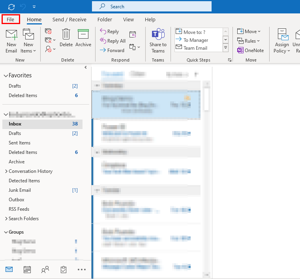Select the Inbox folder

[x=43, y=124]
